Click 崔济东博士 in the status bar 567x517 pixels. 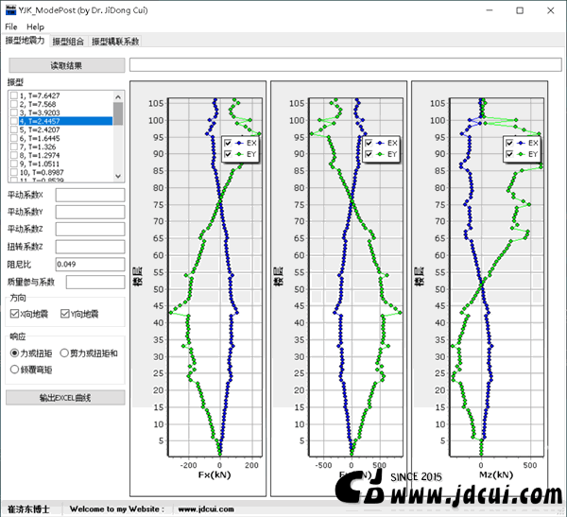(x=28, y=509)
